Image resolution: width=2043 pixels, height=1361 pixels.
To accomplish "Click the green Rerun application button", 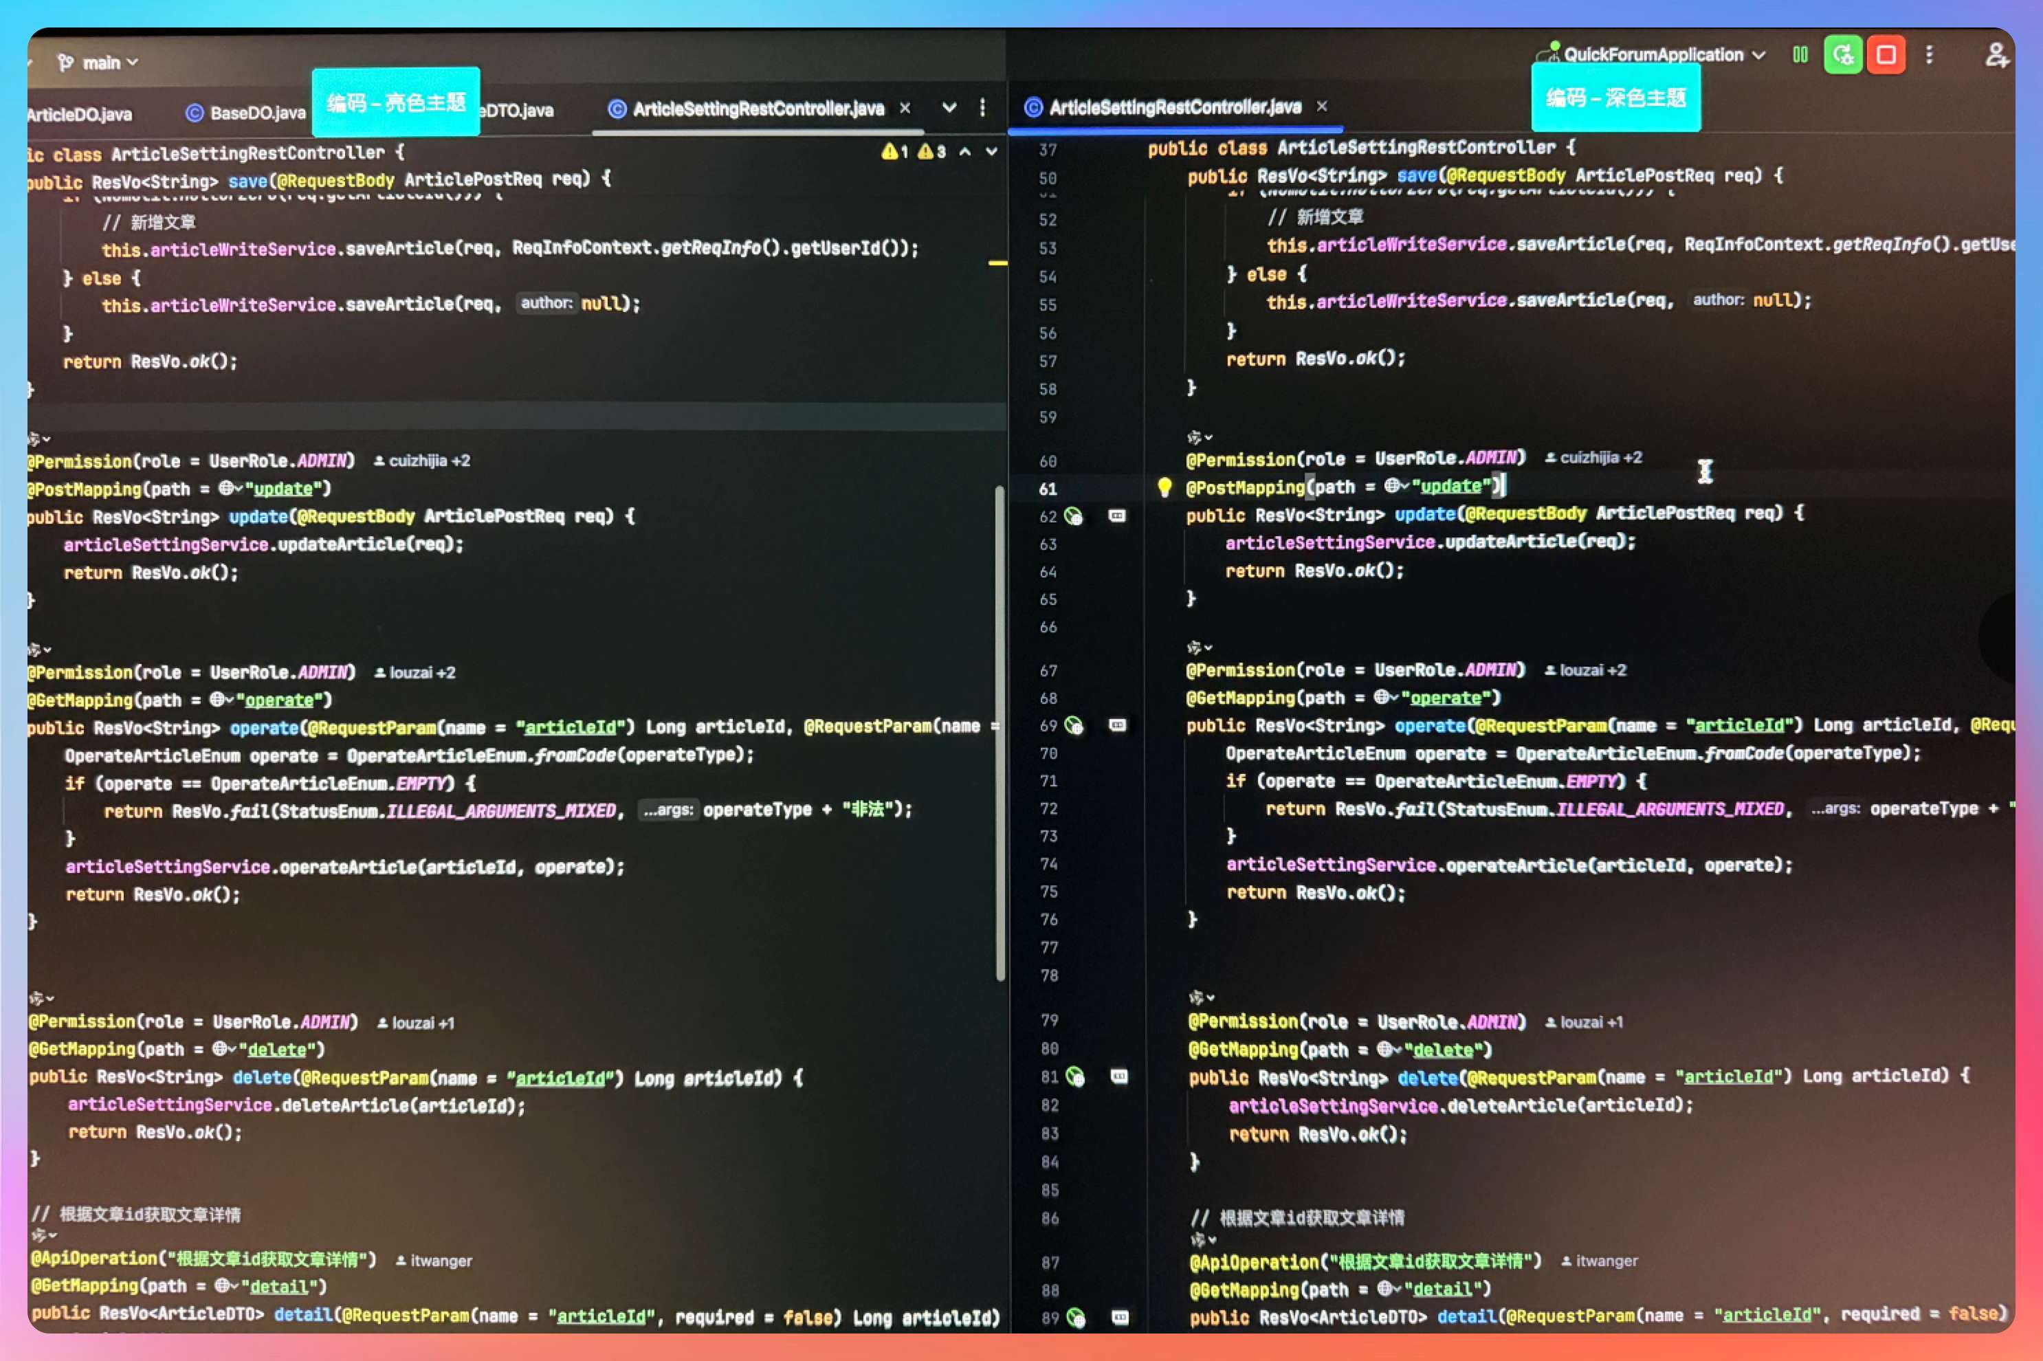I will pos(1842,56).
